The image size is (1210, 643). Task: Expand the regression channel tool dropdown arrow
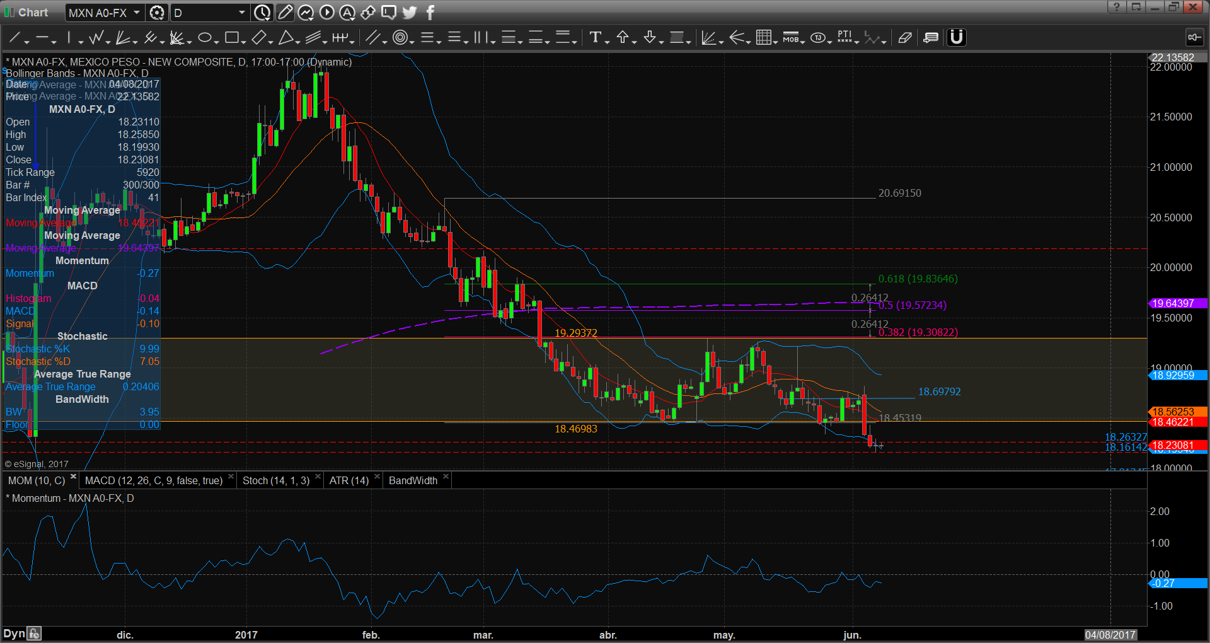tap(325, 42)
